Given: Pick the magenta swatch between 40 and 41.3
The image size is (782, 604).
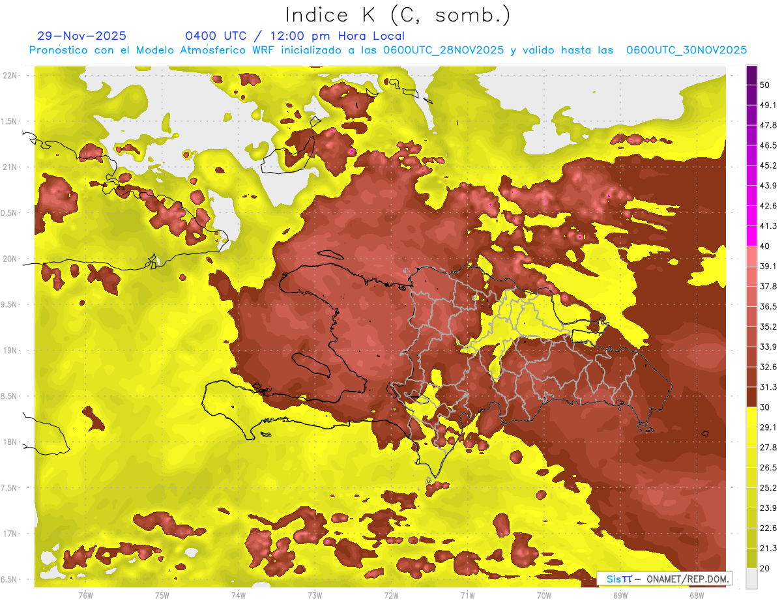Looking at the screenshot, I should pyautogui.click(x=751, y=237).
